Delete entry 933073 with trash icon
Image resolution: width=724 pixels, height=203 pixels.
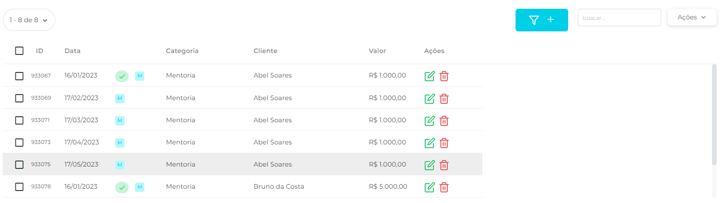click(444, 143)
